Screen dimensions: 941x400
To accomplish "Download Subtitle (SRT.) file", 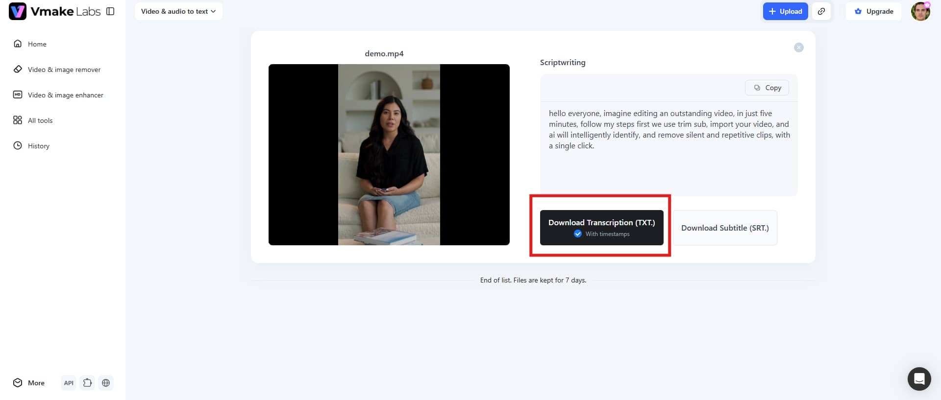I will (x=725, y=228).
